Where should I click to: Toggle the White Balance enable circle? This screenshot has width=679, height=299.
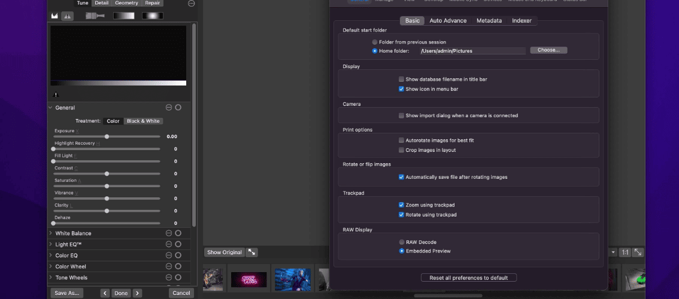(178, 233)
